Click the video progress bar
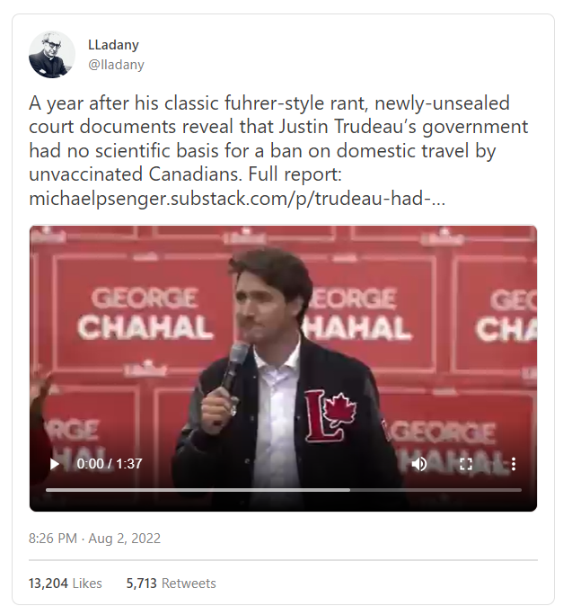 283,490
